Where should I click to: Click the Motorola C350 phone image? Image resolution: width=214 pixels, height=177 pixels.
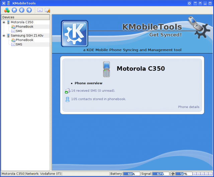coord(106,69)
